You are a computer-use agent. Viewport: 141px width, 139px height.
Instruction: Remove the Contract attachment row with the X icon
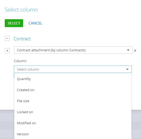[x=135, y=51]
